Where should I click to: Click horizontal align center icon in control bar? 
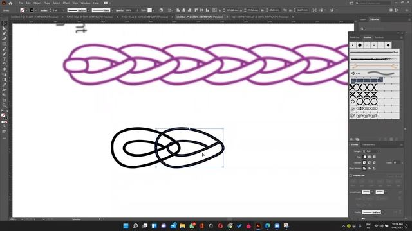coord(183,10)
